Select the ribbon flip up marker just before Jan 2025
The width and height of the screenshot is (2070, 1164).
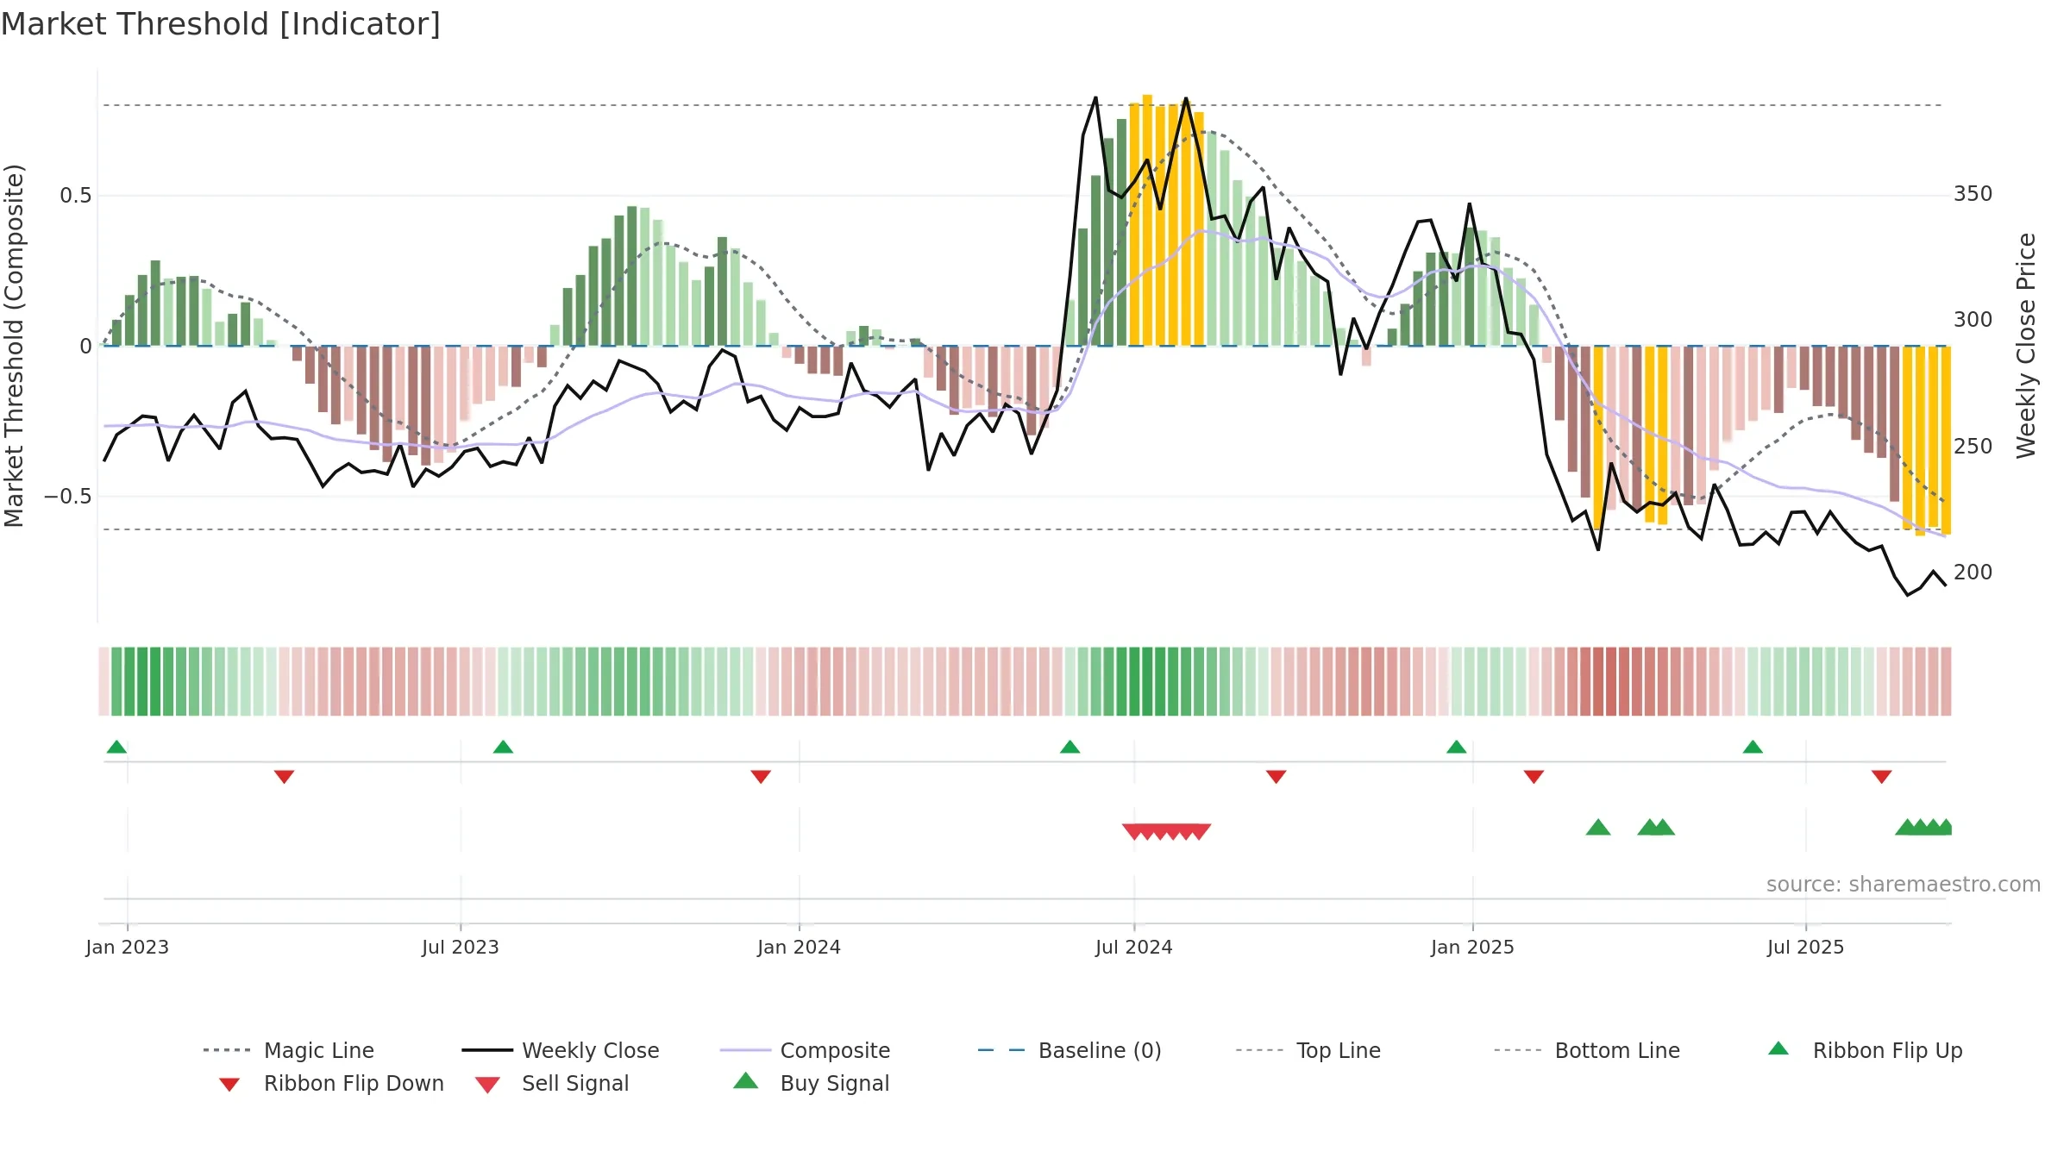click(x=1456, y=747)
